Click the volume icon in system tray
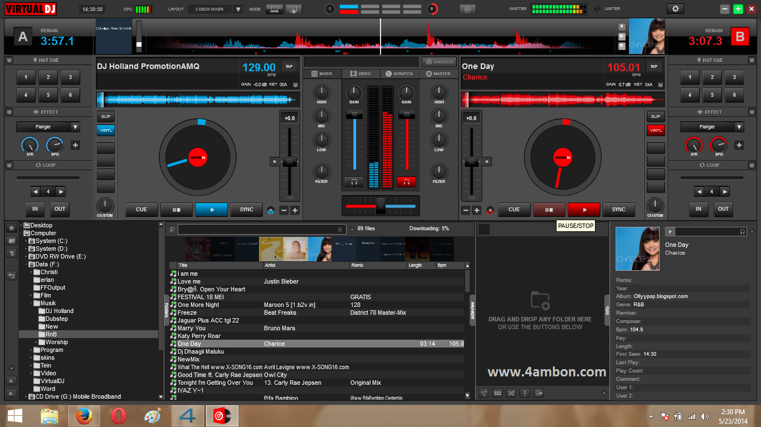This screenshot has width=761, height=427. 704,416
